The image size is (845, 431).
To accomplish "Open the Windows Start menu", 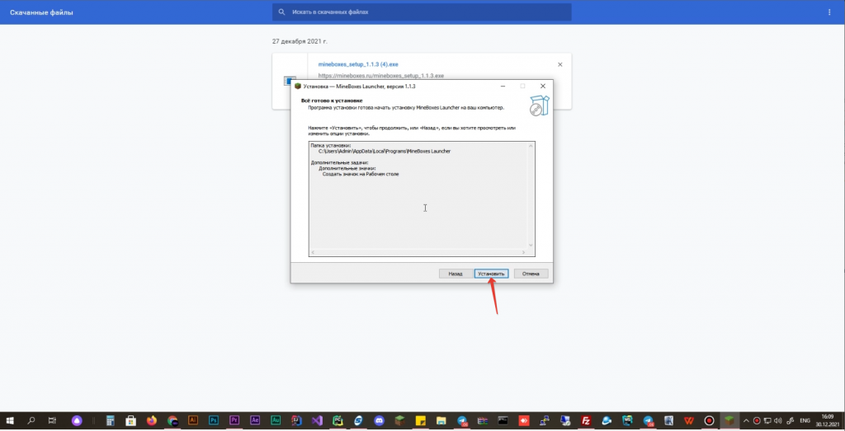I will pos(10,420).
